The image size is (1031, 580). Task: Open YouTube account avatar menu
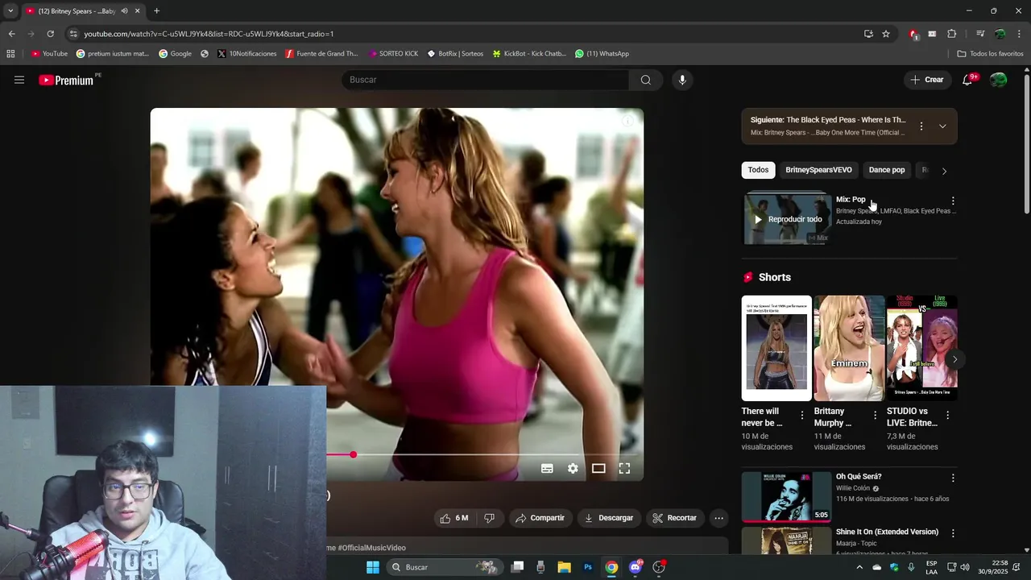tap(999, 80)
